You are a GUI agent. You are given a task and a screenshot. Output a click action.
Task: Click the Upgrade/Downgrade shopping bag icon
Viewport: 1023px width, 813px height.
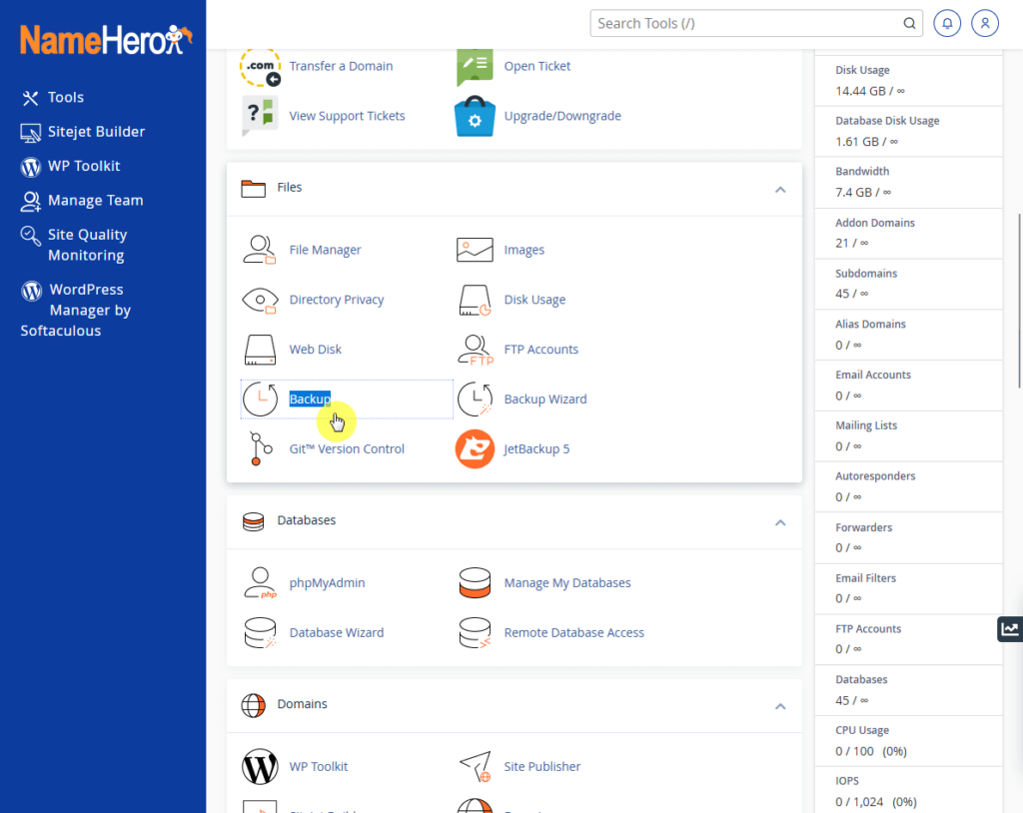pos(475,116)
